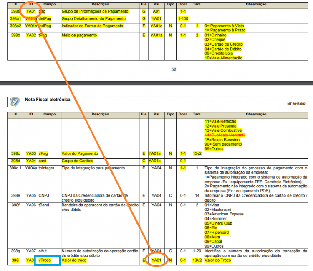The width and height of the screenshot is (313, 271).
Task: Click '03=Cartão de Crédito' observation entry
Action: pos(224,44)
